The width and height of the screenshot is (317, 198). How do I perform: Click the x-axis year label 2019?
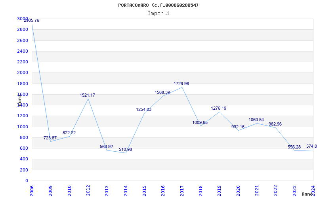220,191
